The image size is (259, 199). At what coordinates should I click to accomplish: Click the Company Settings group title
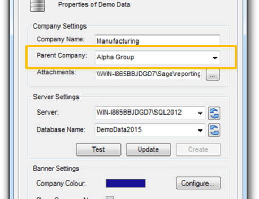tap(60, 27)
